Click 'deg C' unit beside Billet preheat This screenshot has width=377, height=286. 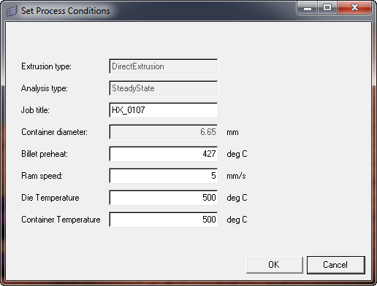pos(237,154)
